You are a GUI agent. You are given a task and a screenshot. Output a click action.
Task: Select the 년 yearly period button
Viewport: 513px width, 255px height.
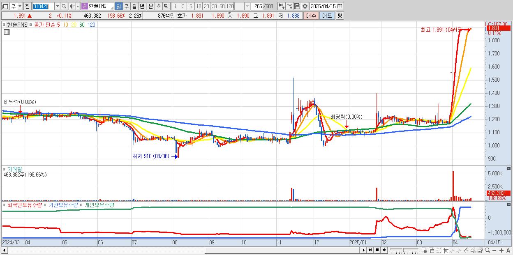point(142,6)
